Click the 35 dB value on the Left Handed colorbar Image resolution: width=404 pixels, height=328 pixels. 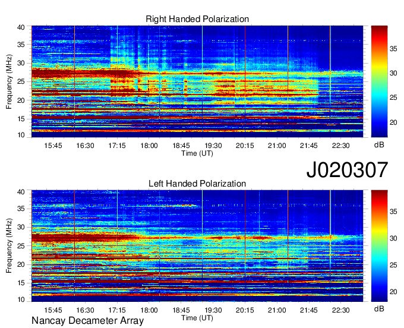click(x=393, y=212)
